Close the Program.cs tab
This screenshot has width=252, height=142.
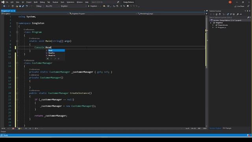coord(14,11)
